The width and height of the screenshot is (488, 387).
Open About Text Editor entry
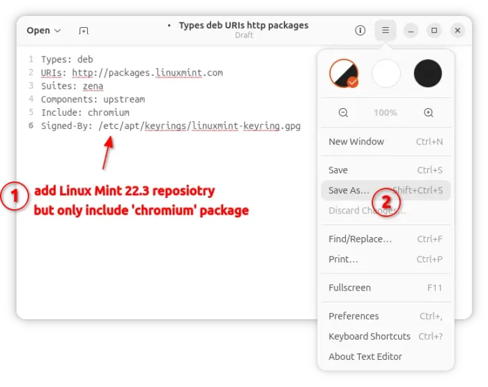coord(386,356)
